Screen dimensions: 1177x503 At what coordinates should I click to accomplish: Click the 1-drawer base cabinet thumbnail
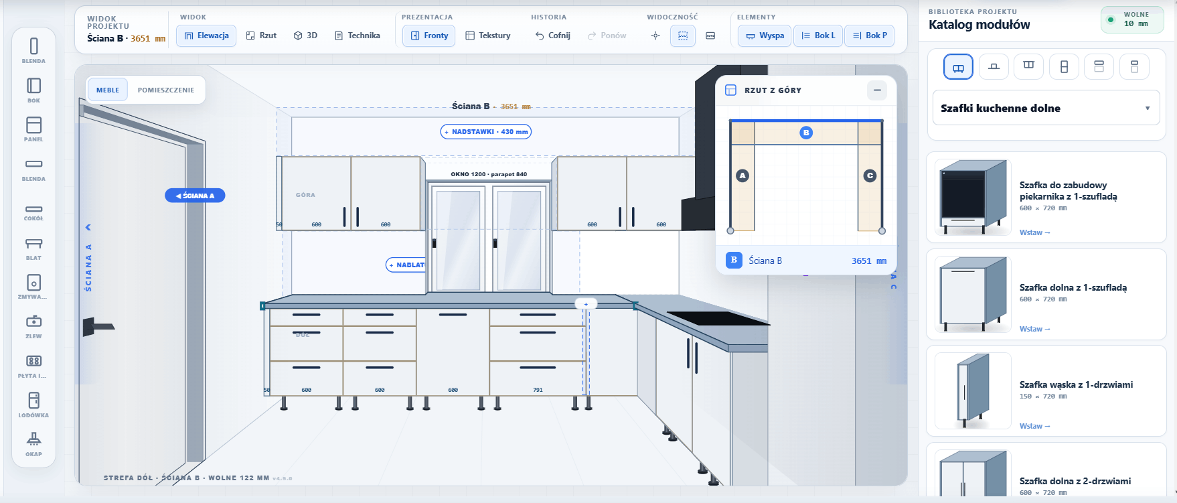click(973, 294)
